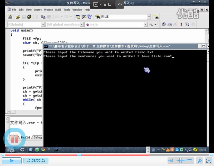Expand the main function dropdown
The width and height of the screenshot is (214, 166).
pos(146,25)
